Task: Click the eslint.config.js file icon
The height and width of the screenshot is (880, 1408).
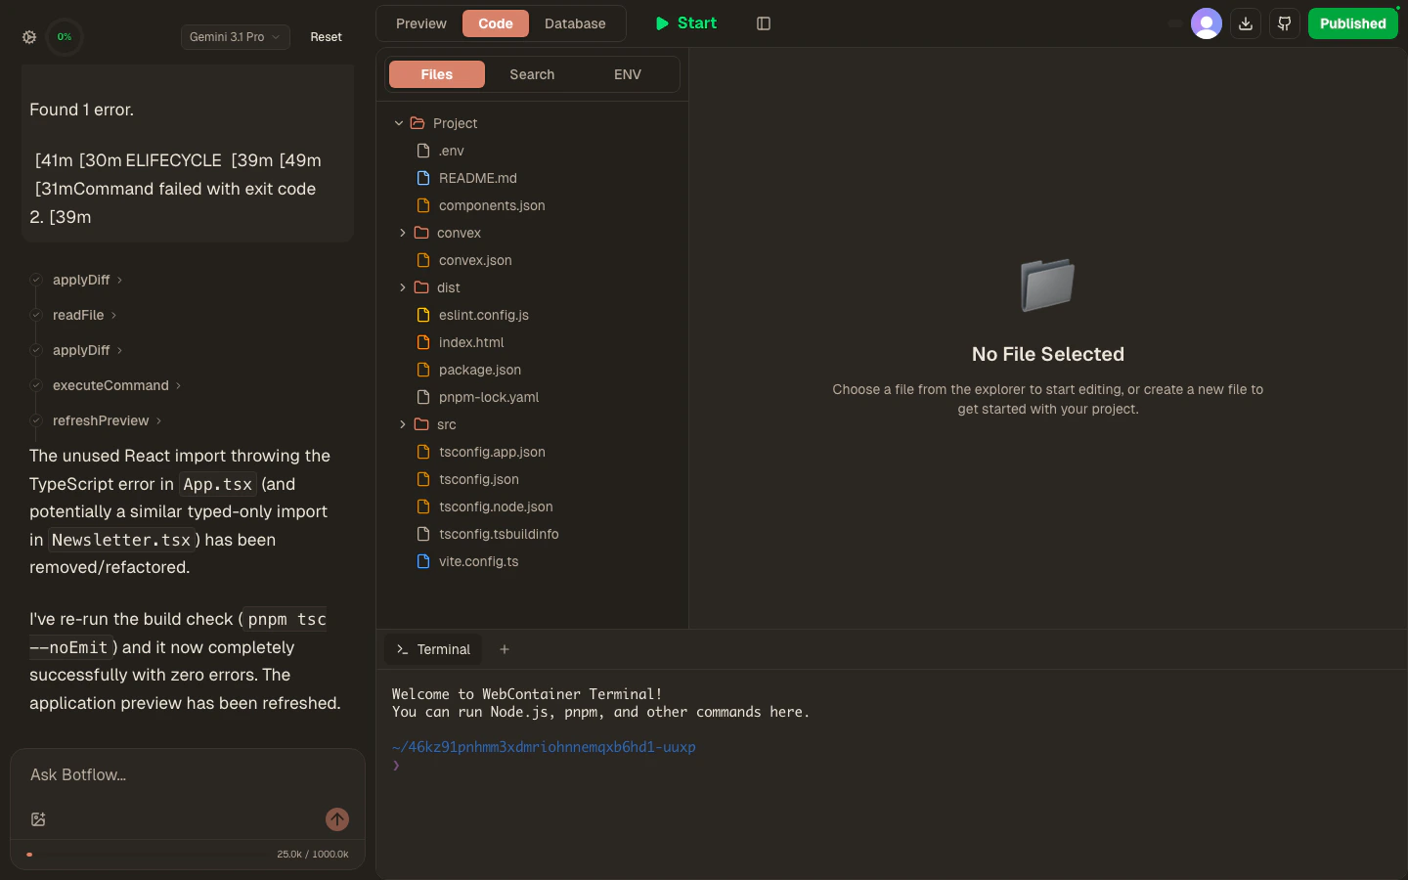Action: (x=423, y=315)
